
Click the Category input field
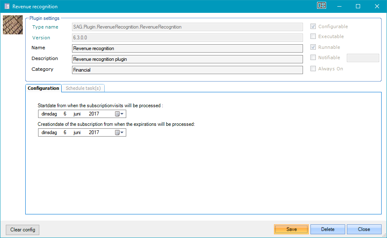click(187, 70)
